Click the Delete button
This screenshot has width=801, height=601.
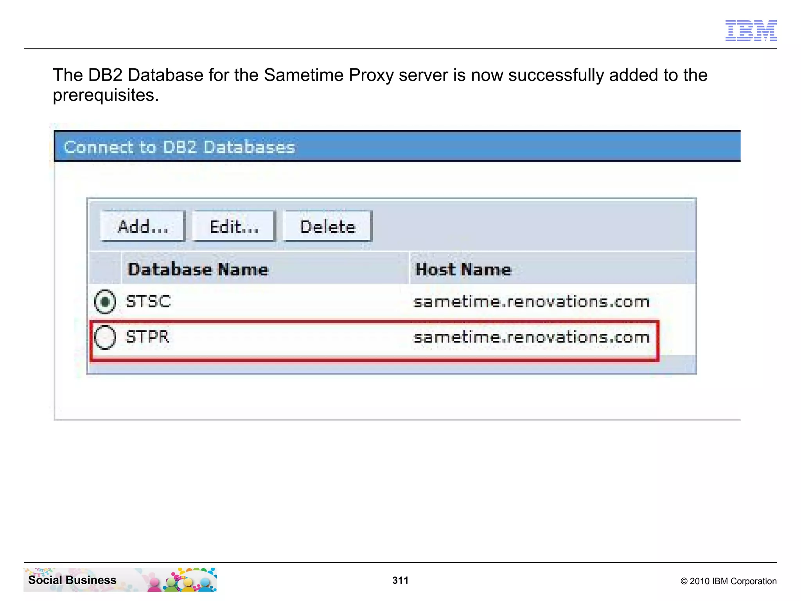(327, 226)
